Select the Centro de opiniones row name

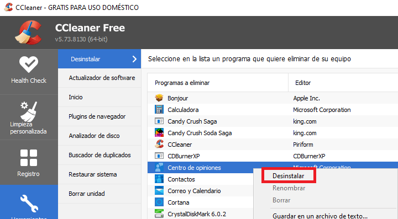click(x=194, y=168)
